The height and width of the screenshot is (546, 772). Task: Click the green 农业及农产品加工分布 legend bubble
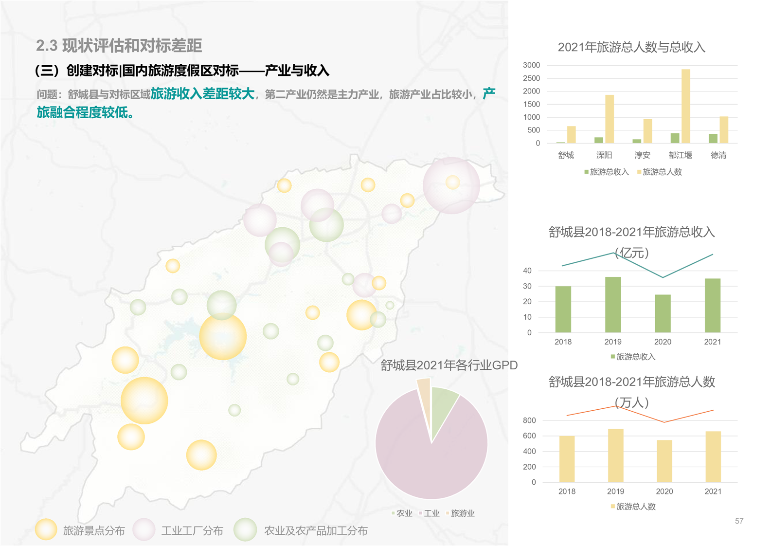pyautogui.click(x=245, y=529)
